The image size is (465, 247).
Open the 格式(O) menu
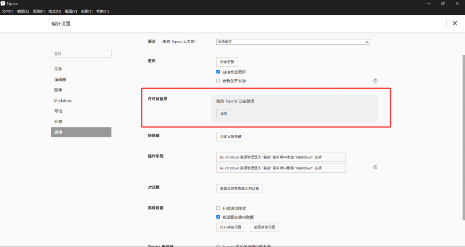point(54,11)
